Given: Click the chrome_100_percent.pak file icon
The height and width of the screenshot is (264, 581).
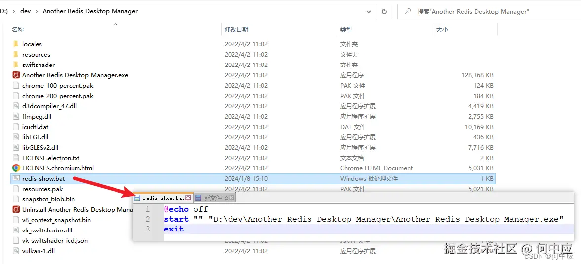Looking at the screenshot, I should [16, 85].
